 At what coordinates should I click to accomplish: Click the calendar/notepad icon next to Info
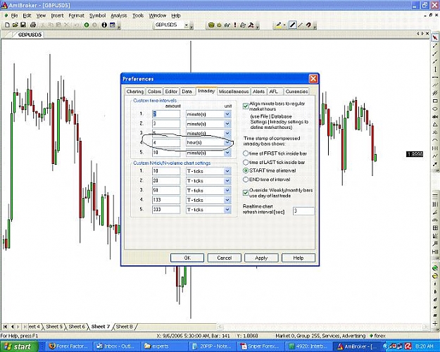tap(112, 25)
